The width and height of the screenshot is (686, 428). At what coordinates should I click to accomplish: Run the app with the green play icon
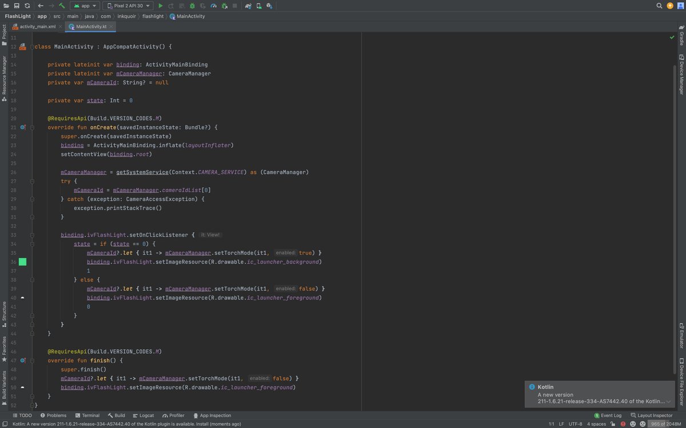(x=161, y=6)
